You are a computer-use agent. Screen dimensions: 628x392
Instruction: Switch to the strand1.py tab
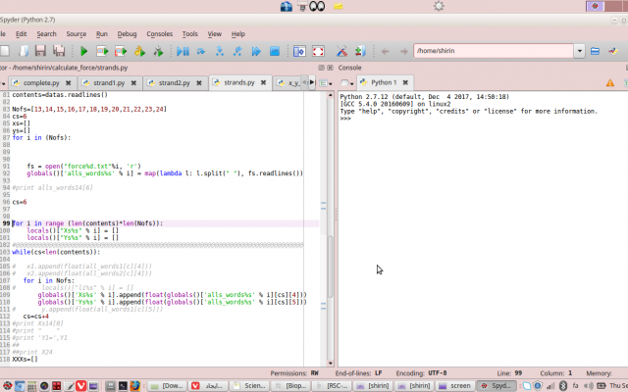coord(109,82)
